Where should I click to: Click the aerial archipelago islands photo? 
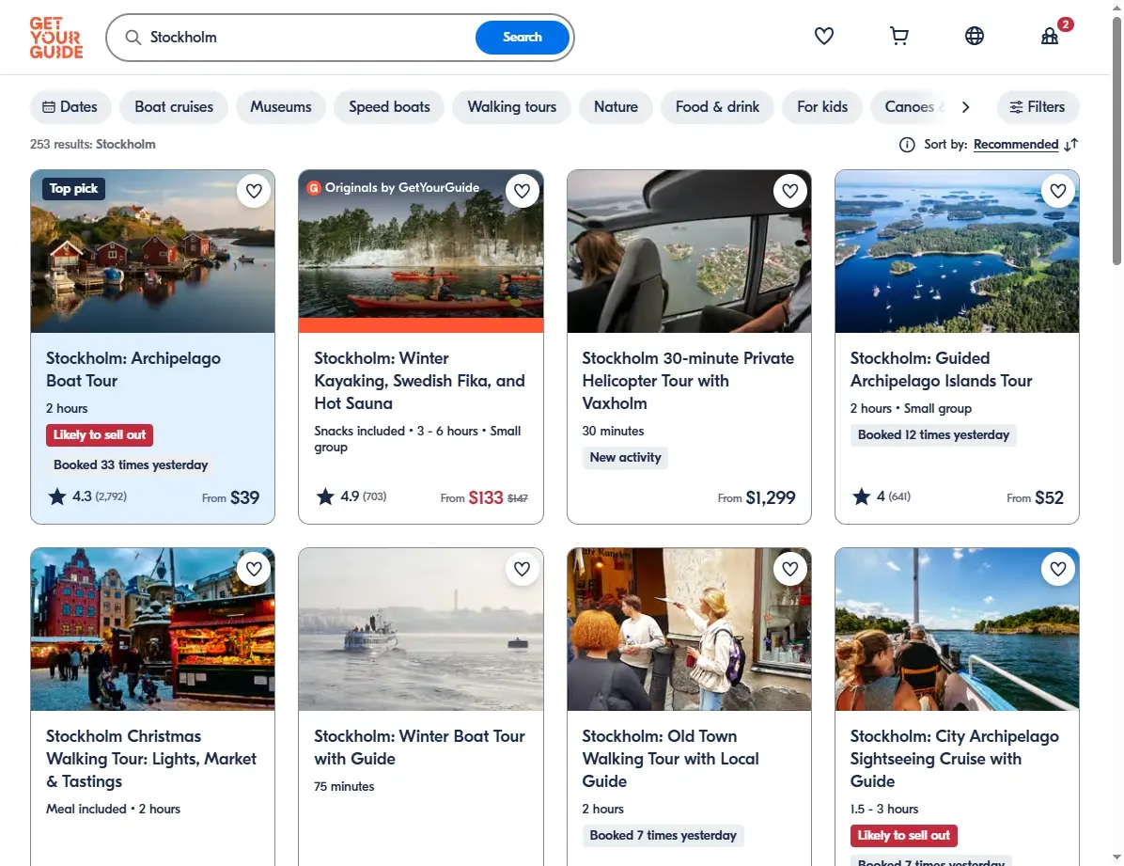(x=957, y=251)
